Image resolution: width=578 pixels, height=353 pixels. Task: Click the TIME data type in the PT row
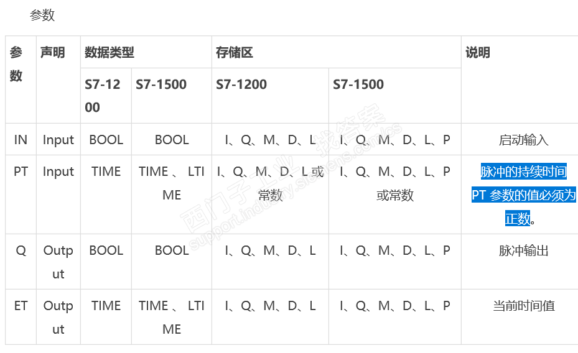click(x=106, y=172)
